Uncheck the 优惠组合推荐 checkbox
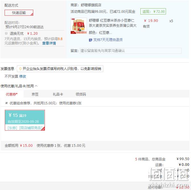The height and width of the screenshot is (190, 191). click(x=7, y=103)
